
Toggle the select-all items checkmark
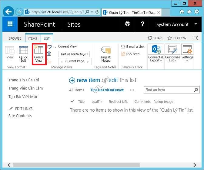click(72, 102)
